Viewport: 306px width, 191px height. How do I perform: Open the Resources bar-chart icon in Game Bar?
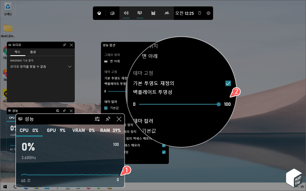click(x=153, y=13)
